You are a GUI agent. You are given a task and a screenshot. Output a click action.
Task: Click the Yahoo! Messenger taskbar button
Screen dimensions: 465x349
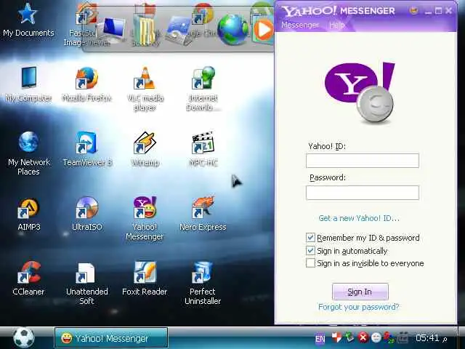111,338
